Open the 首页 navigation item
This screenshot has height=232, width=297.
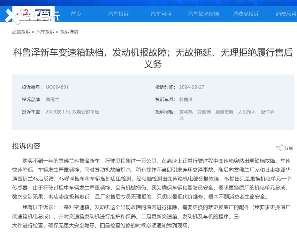pos(76,14)
